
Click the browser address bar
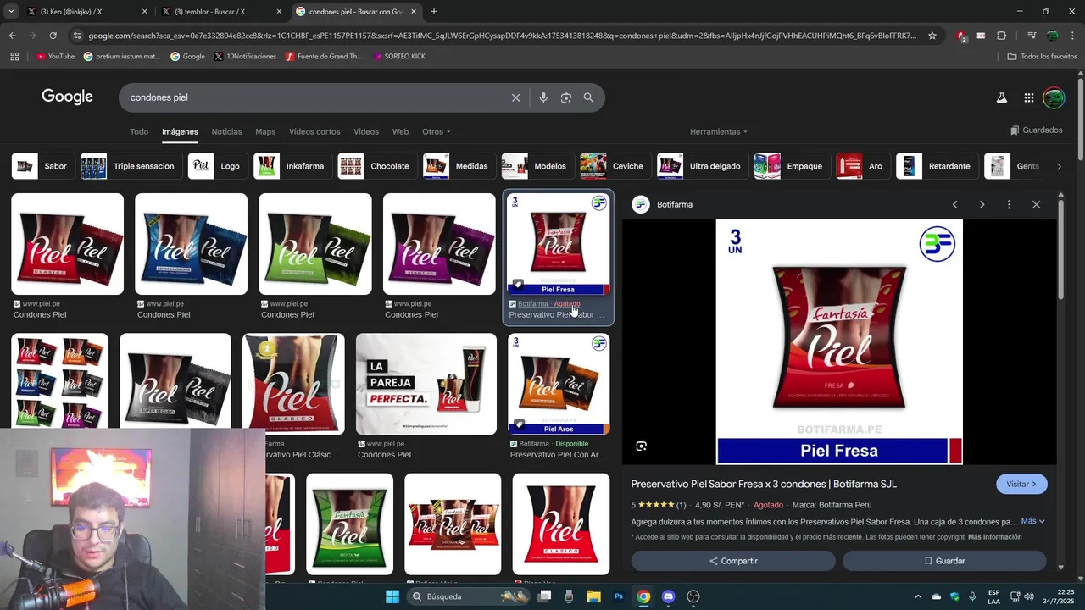pyautogui.click(x=500, y=36)
